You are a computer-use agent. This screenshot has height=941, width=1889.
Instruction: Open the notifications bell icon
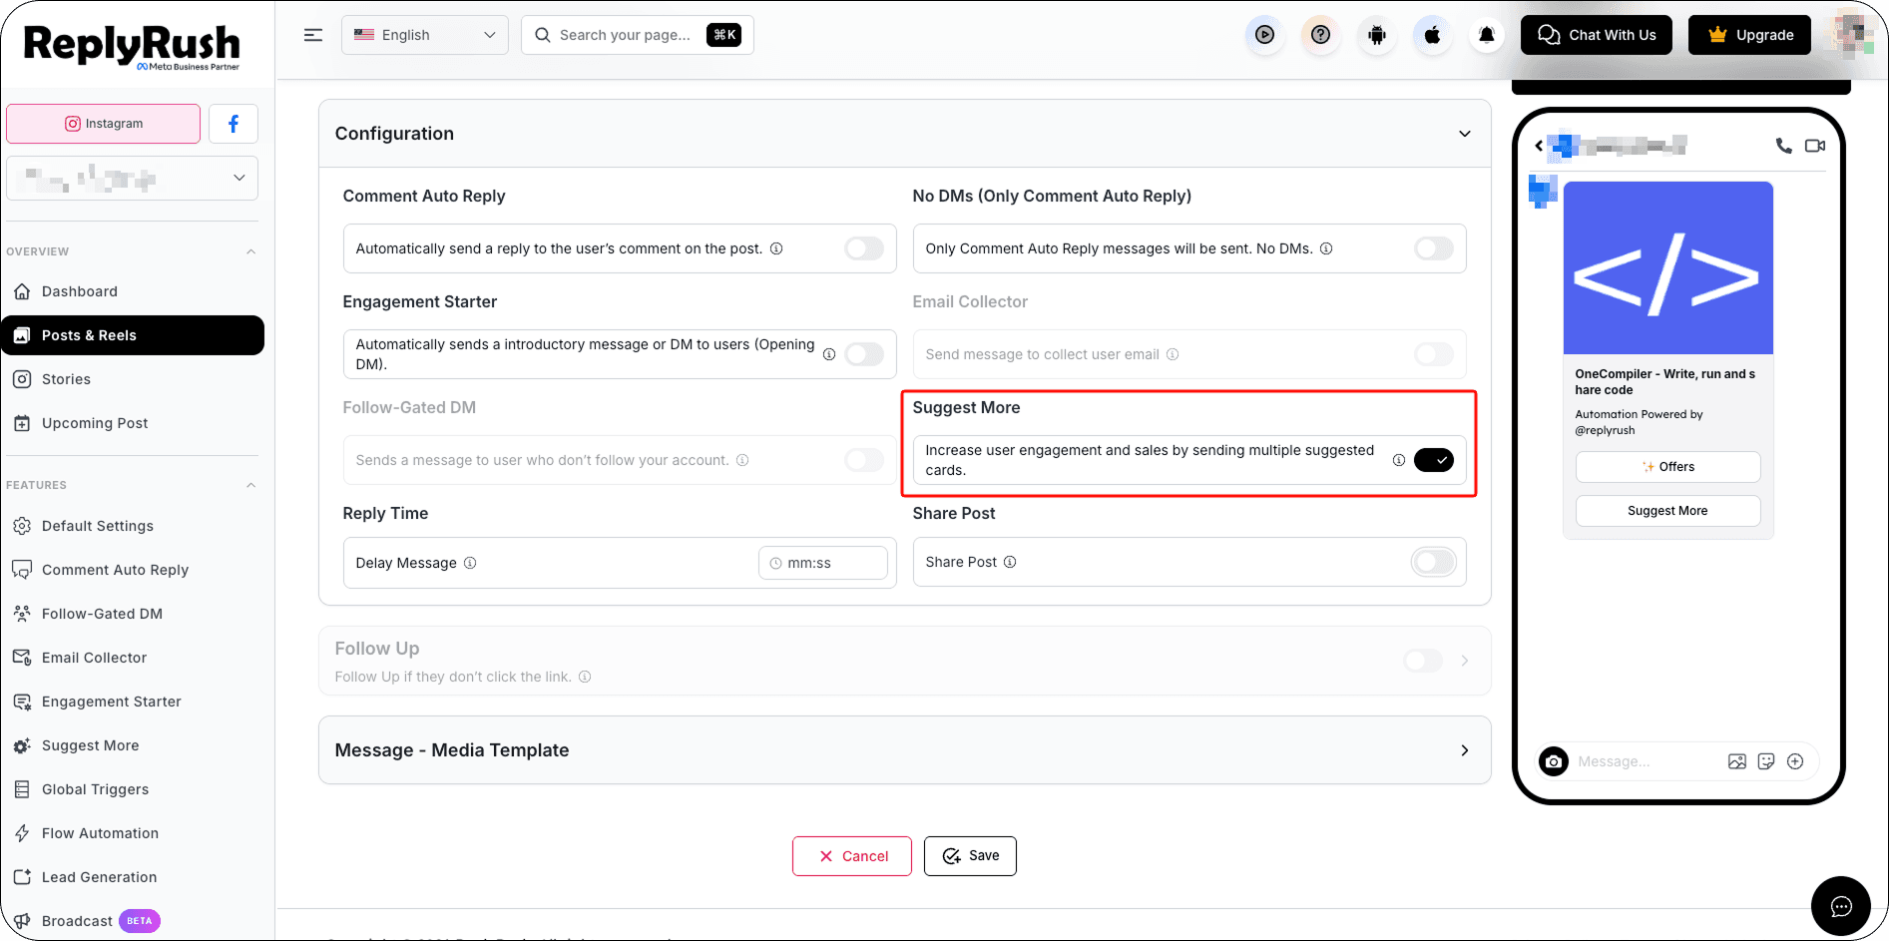(1487, 35)
